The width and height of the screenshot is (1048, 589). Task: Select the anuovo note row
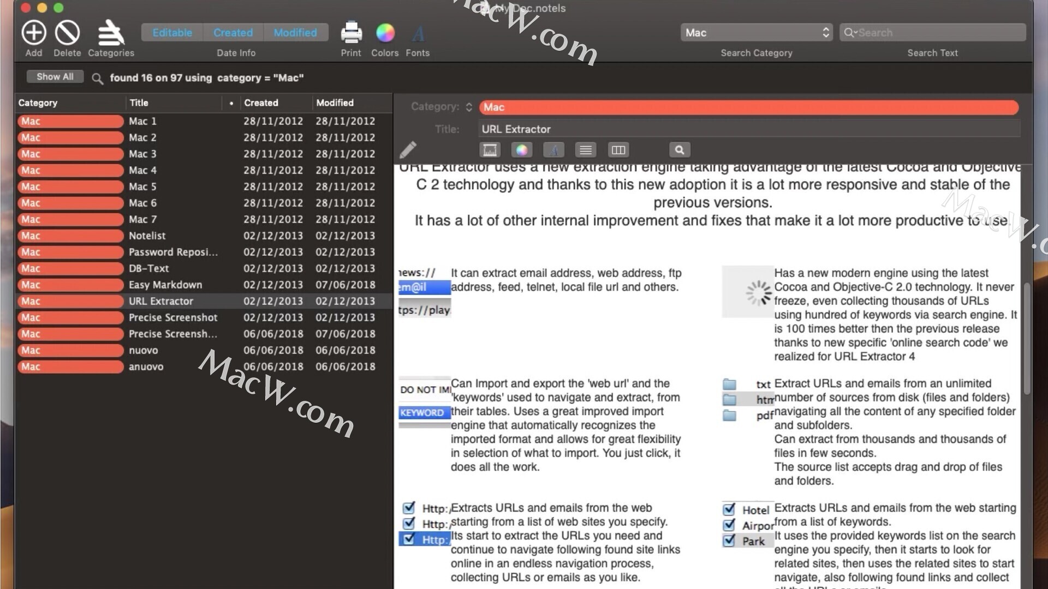204,366
